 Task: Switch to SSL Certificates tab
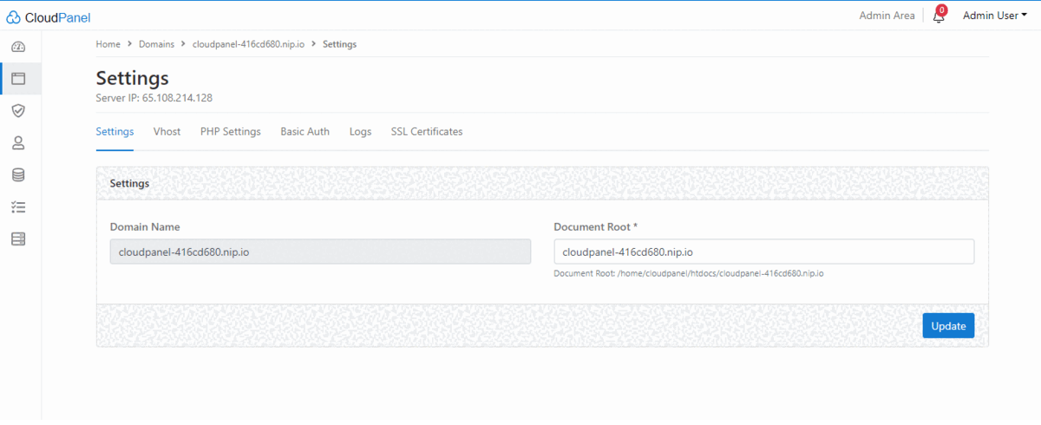coord(426,132)
